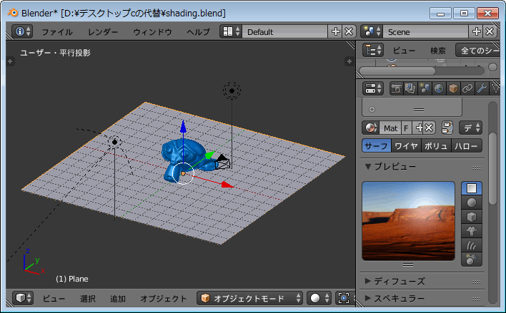Open the オブジェクトモード mode dropdown
This screenshot has width=506, height=313.
click(249, 298)
